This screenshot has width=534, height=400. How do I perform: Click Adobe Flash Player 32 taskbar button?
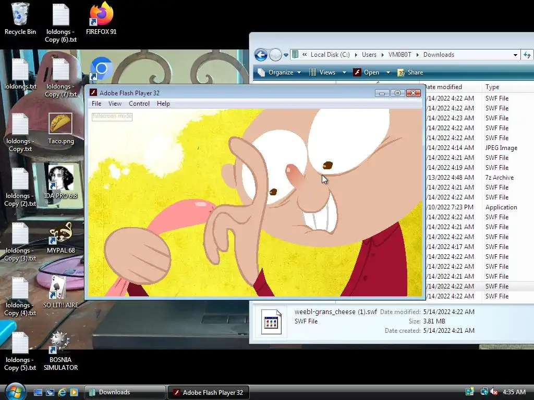coord(209,392)
